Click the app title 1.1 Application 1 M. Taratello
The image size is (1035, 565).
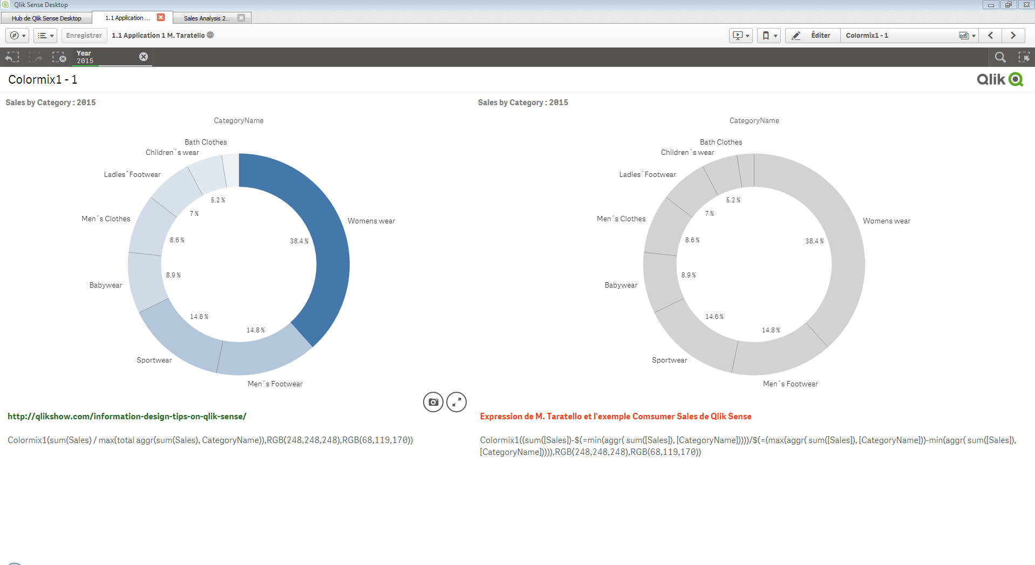[x=158, y=36]
